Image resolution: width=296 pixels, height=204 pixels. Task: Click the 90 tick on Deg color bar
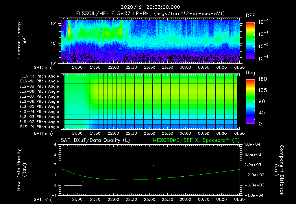pos(262,101)
